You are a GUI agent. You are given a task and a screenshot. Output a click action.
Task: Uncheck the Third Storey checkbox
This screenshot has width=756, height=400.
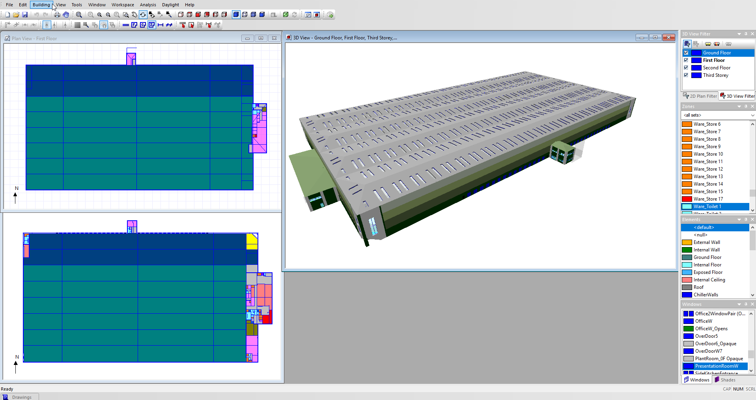click(x=686, y=75)
